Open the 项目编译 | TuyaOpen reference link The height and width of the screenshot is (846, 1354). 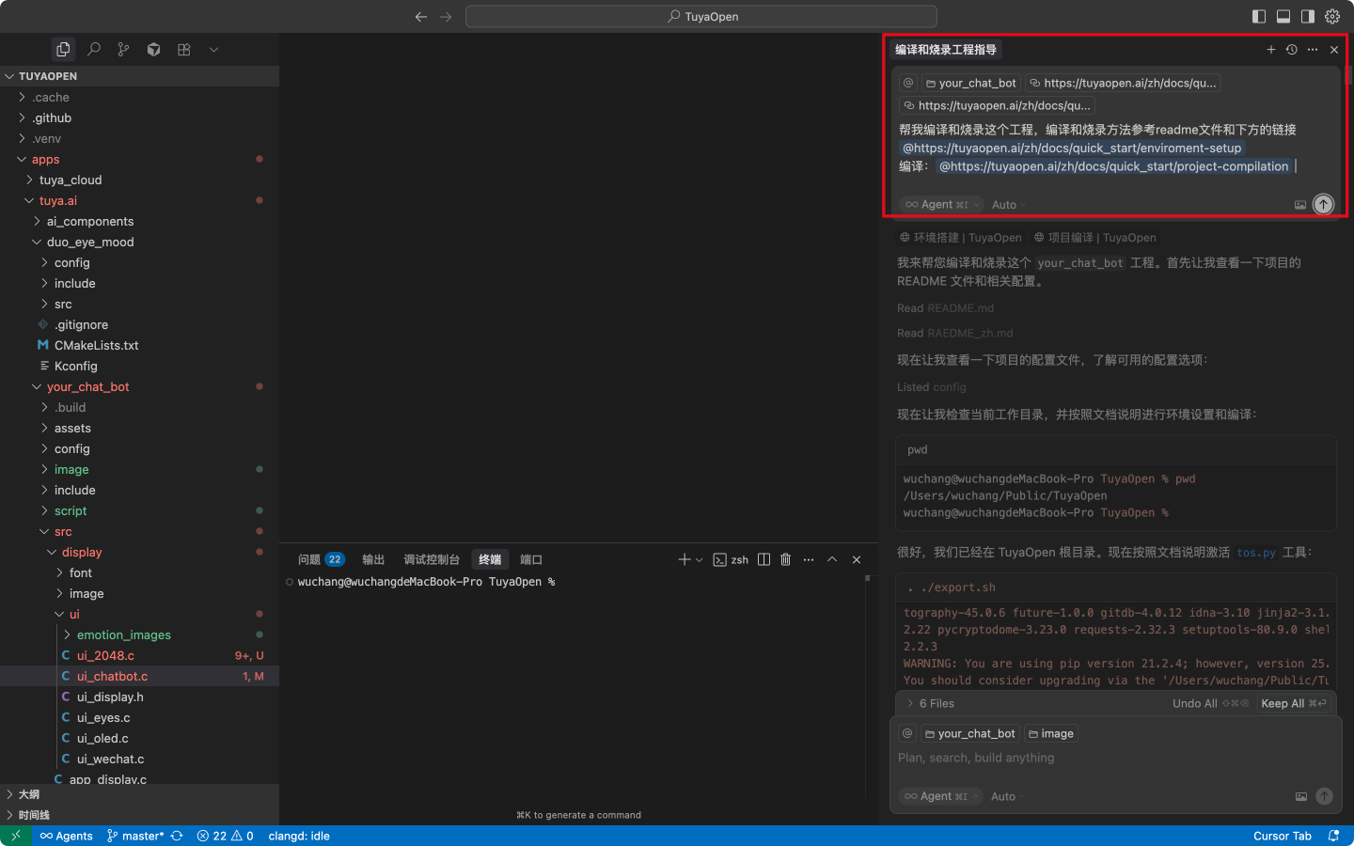1095,238
